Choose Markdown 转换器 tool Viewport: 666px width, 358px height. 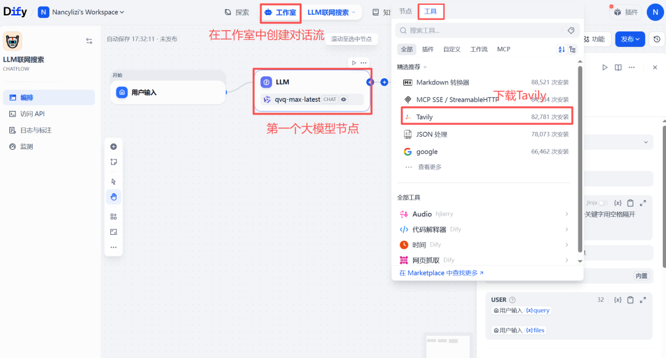[485, 83]
